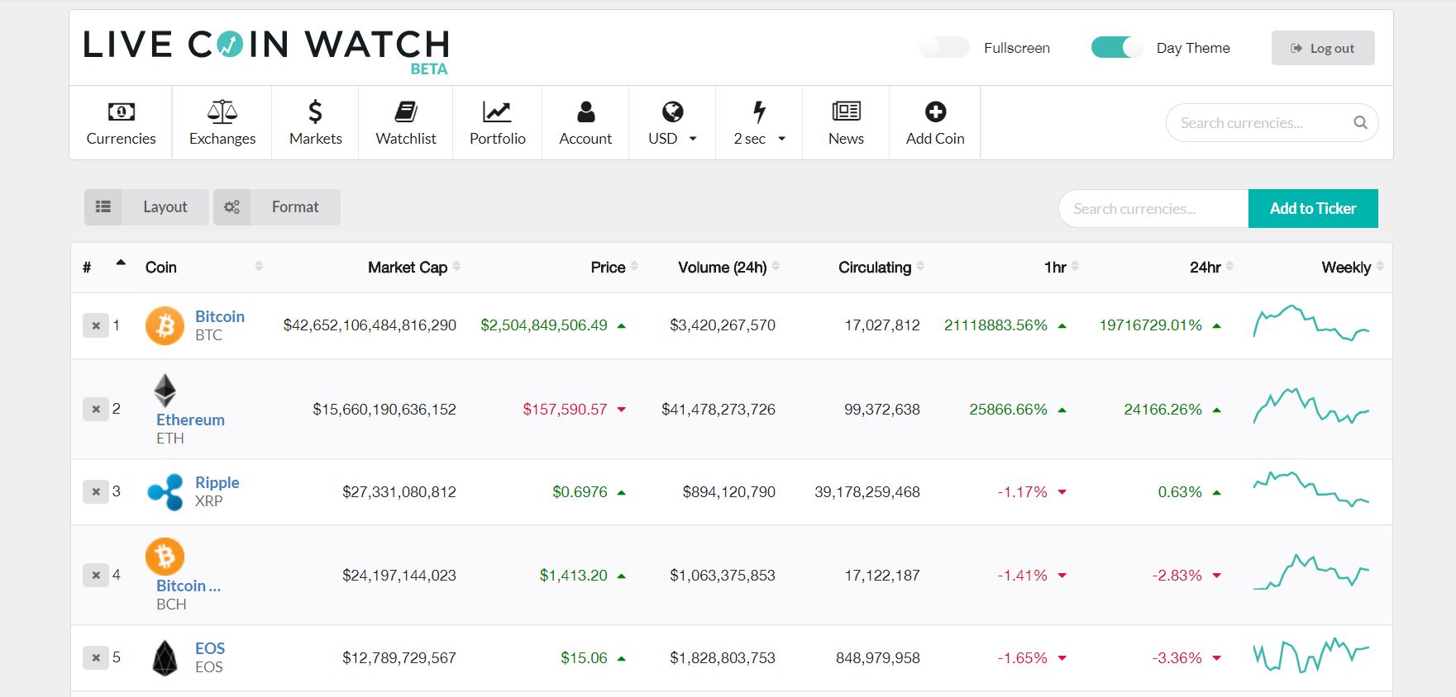Open the EOS coin link
This screenshot has height=697, width=1456.
coord(210,648)
